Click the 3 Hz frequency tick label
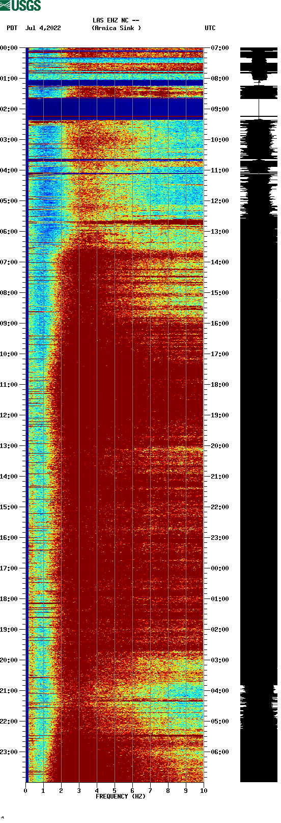Image resolution: width=281 pixels, height=823 pixels. pyautogui.click(x=79, y=791)
